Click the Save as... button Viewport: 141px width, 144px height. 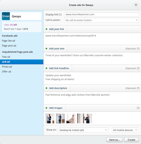coord(114,140)
